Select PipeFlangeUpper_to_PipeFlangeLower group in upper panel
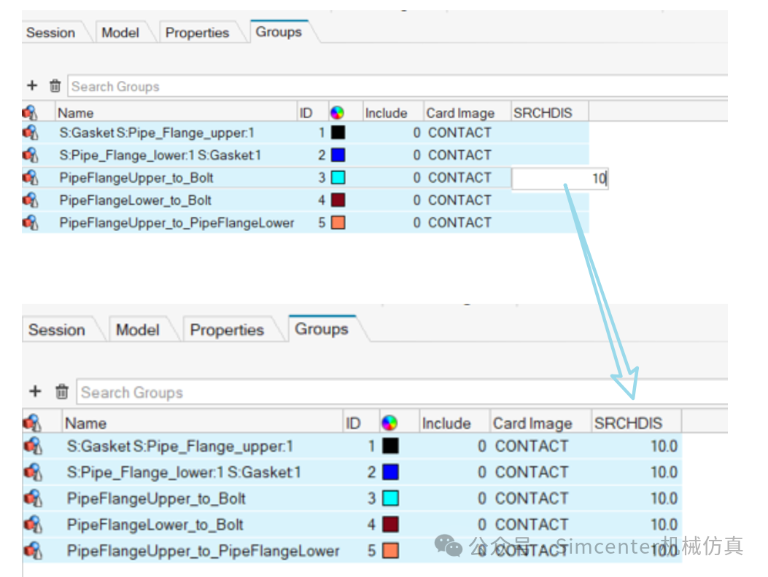 coord(177,223)
